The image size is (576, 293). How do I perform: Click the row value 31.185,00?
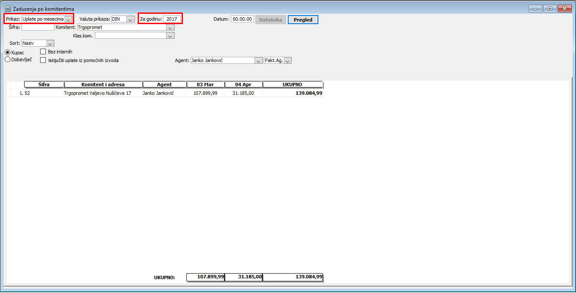243,93
